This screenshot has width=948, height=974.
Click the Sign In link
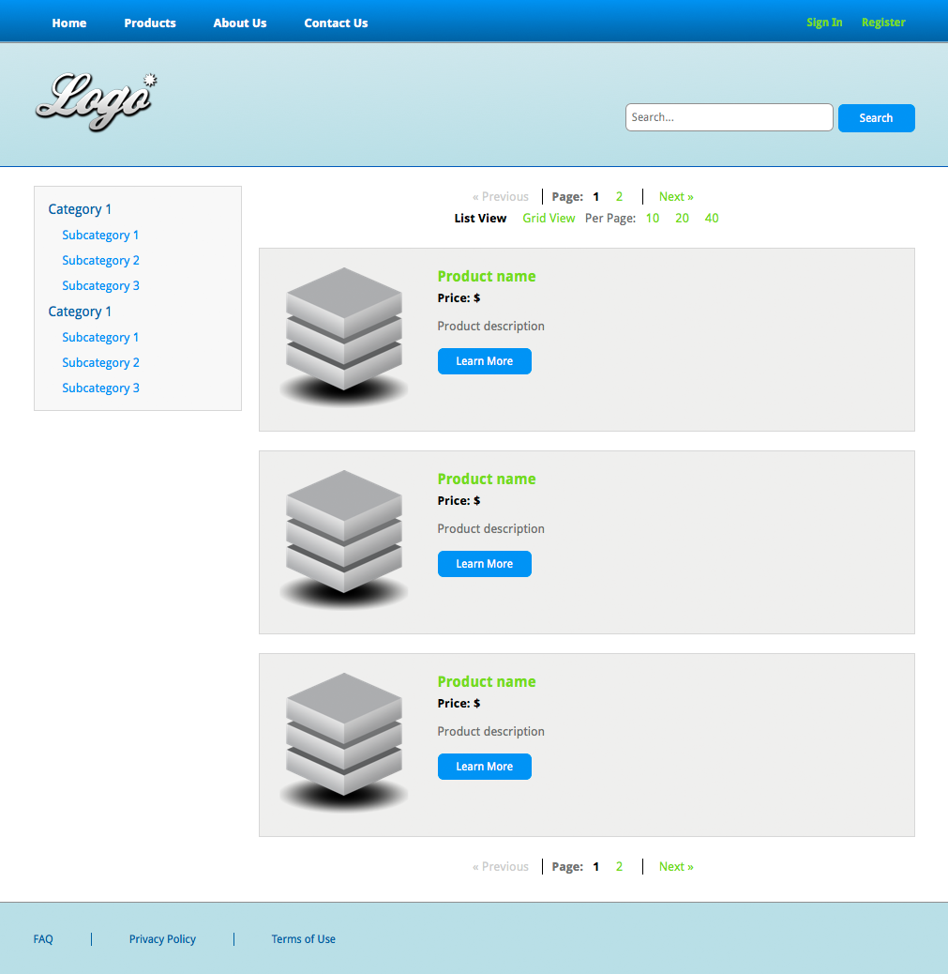pos(824,23)
